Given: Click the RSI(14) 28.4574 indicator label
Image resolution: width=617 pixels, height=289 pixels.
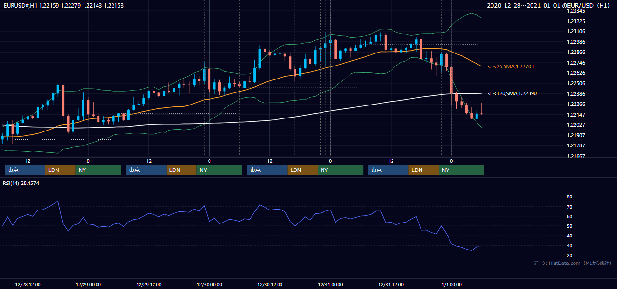Looking at the screenshot, I should 21,183.
